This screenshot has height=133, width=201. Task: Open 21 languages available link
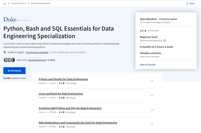[x=37, y=52]
